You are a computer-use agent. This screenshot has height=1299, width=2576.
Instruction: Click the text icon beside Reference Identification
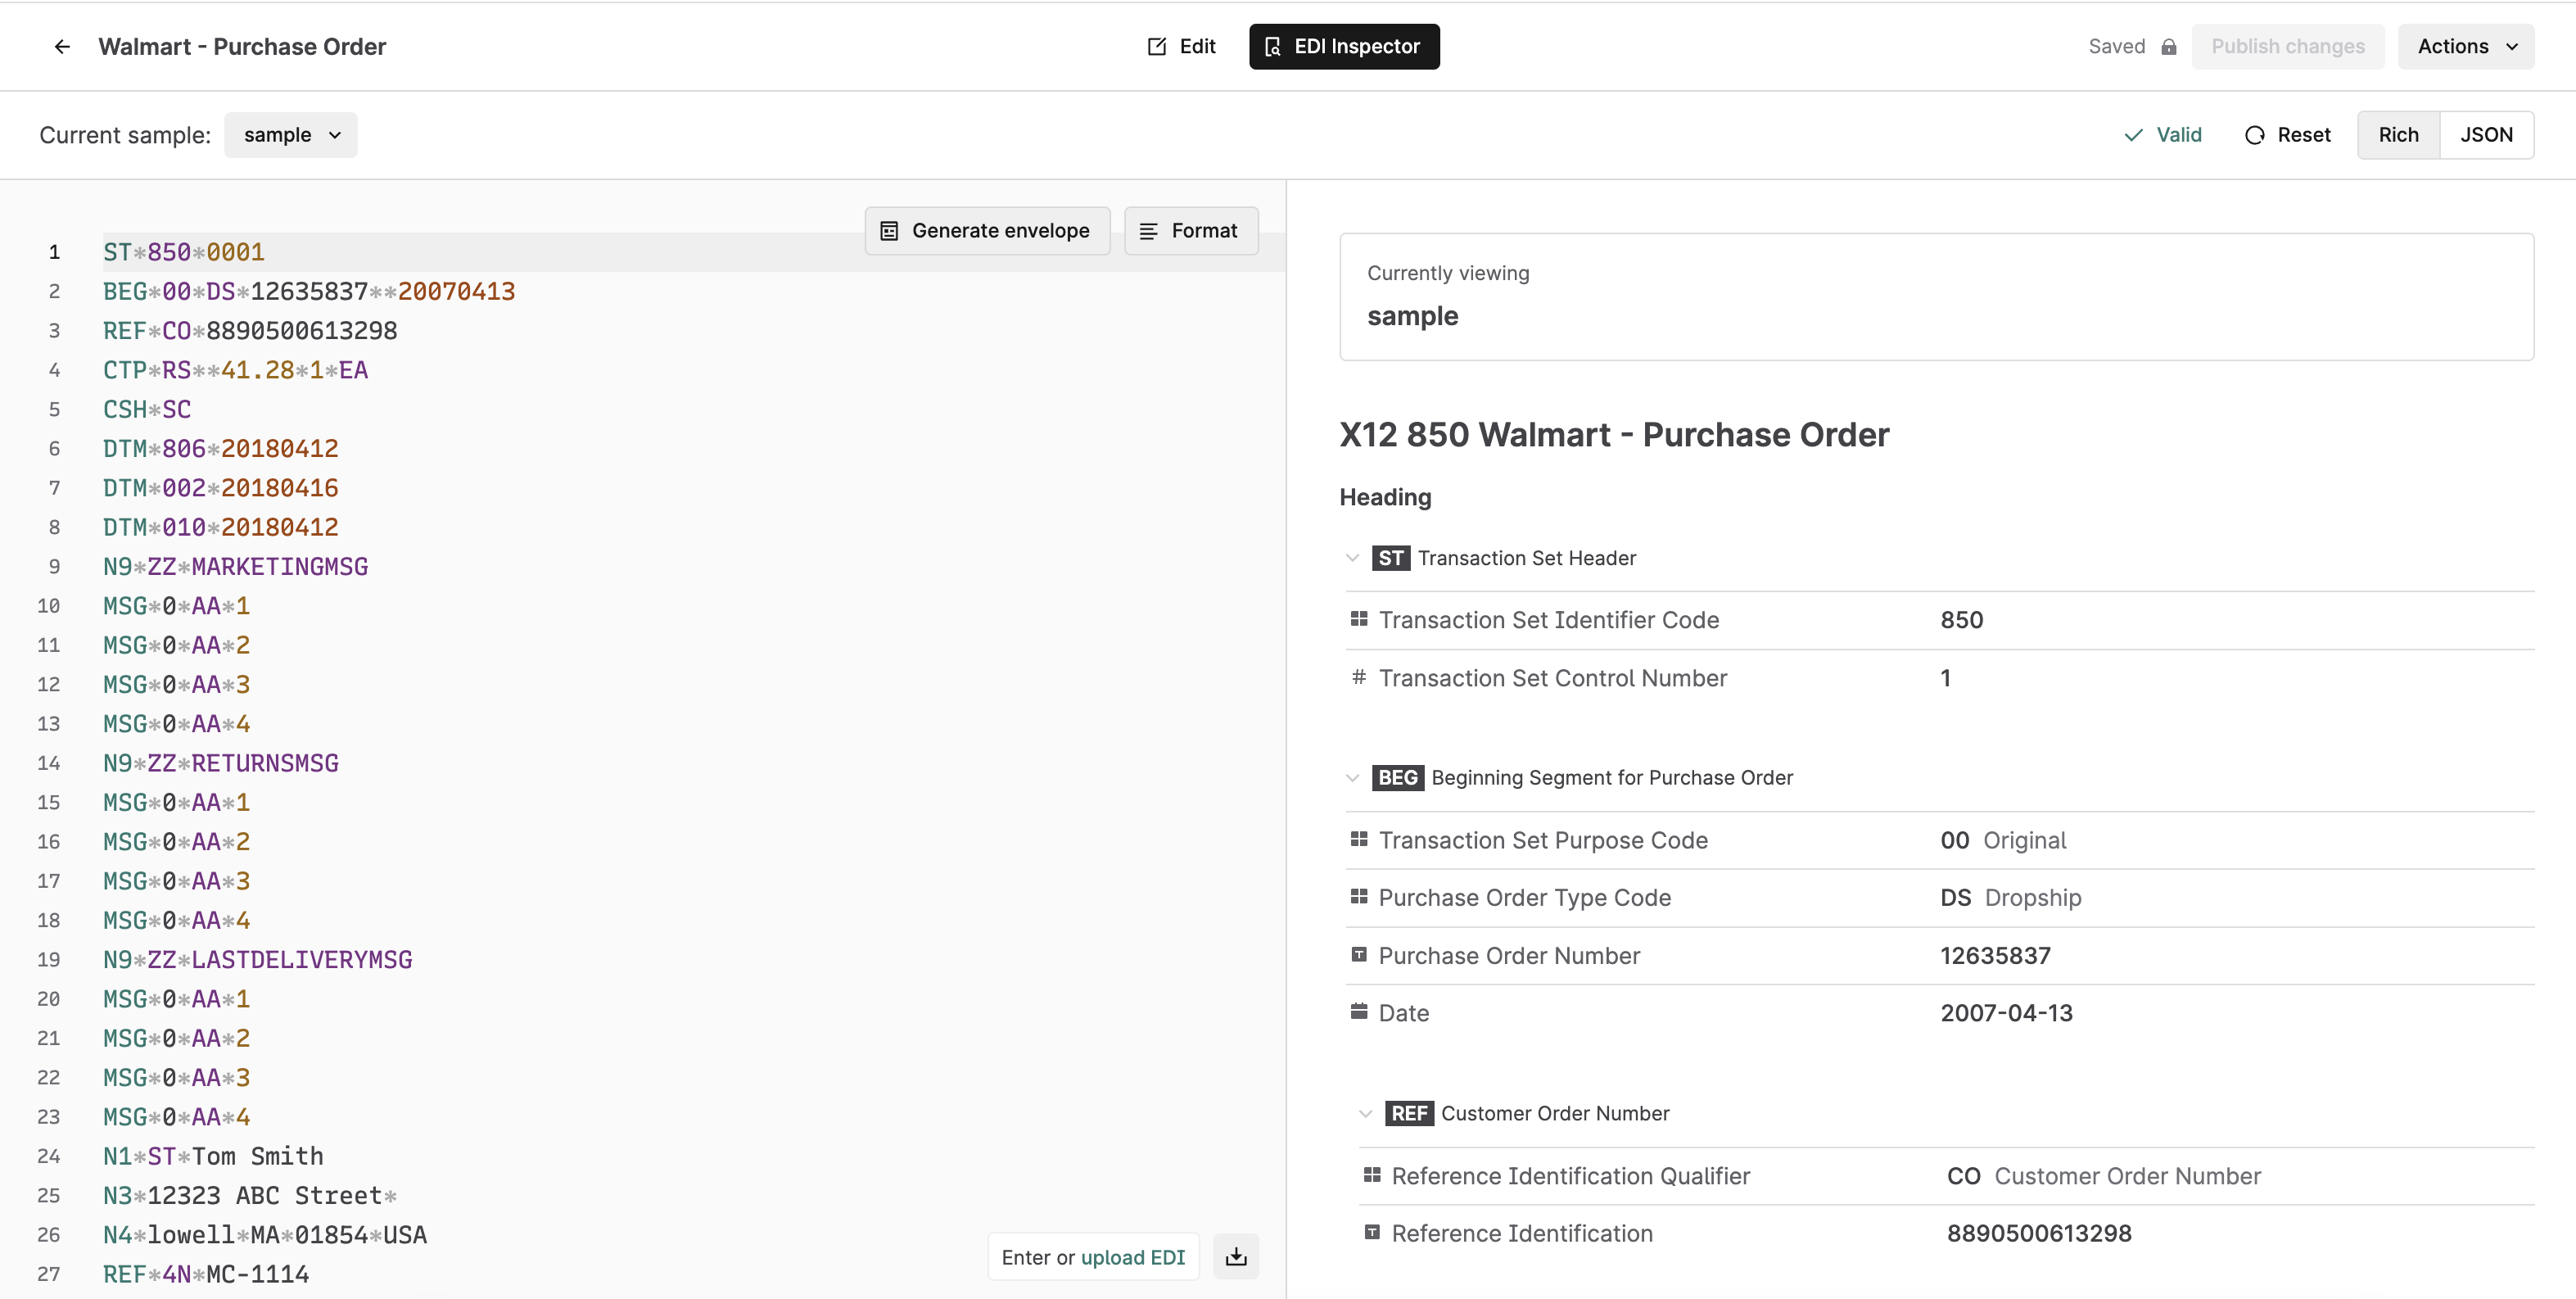(1372, 1232)
